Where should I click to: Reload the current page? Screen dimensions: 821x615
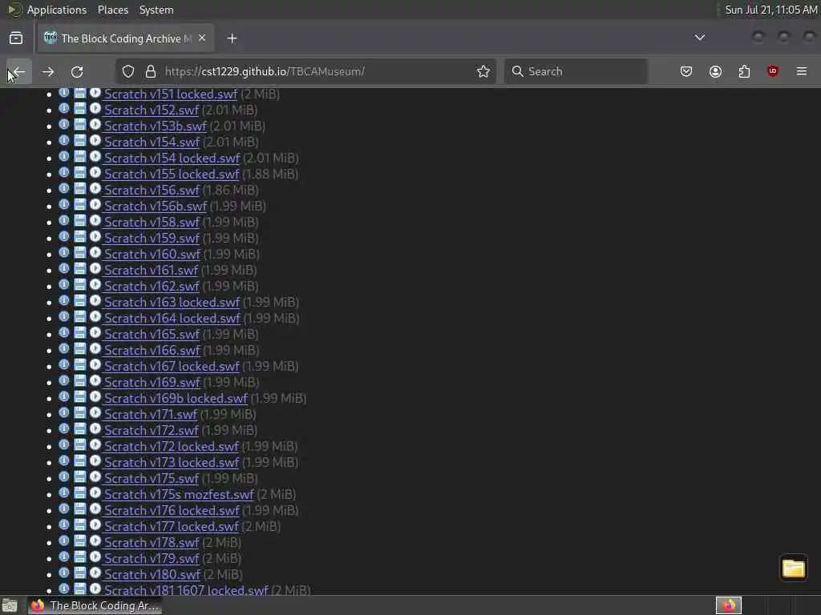click(x=77, y=71)
